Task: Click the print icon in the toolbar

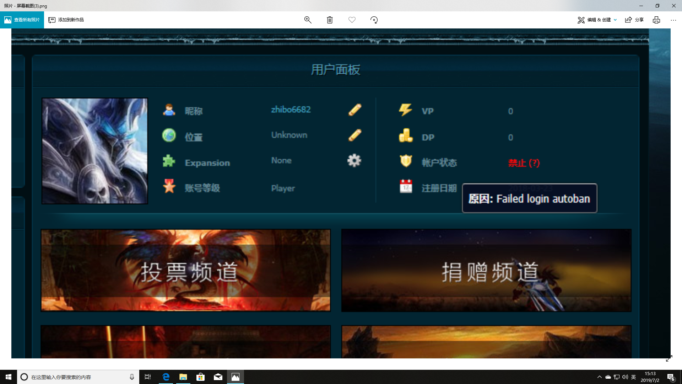Action: pyautogui.click(x=656, y=20)
